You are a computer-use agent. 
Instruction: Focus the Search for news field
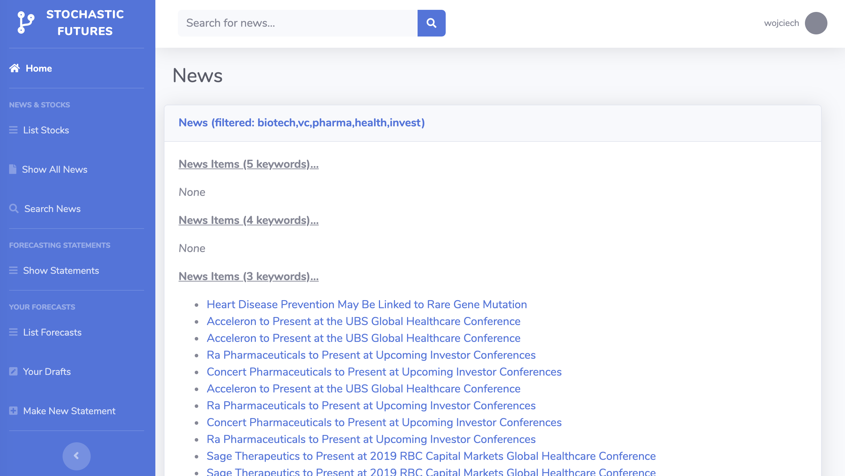[x=298, y=23]
